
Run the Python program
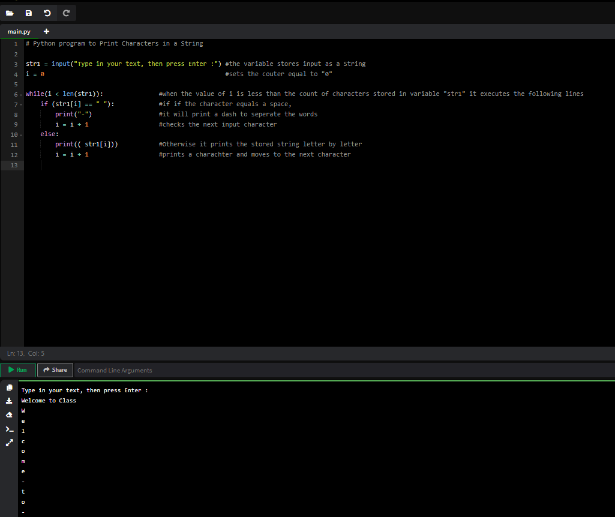pos(18,370)
